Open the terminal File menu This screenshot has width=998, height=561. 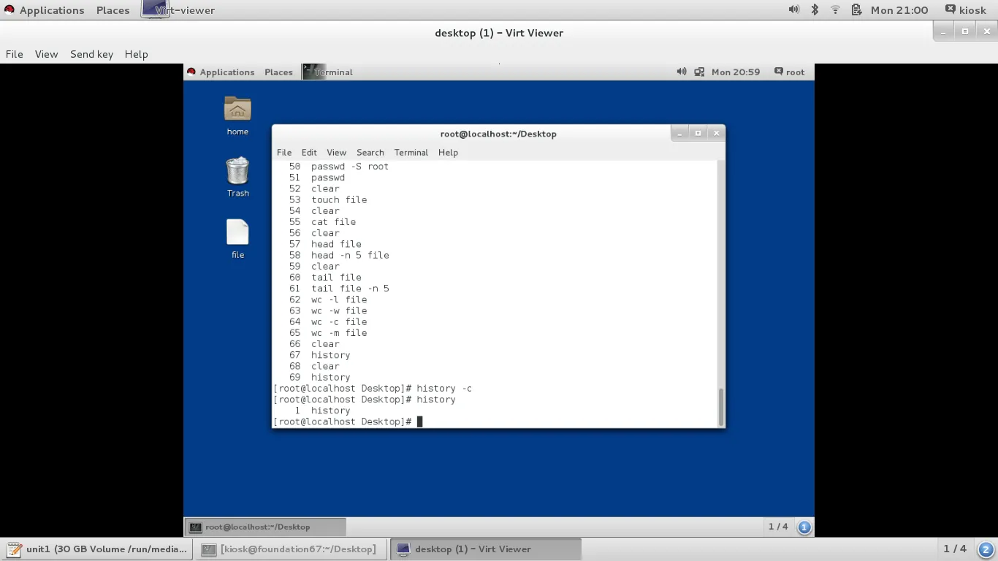284,152
